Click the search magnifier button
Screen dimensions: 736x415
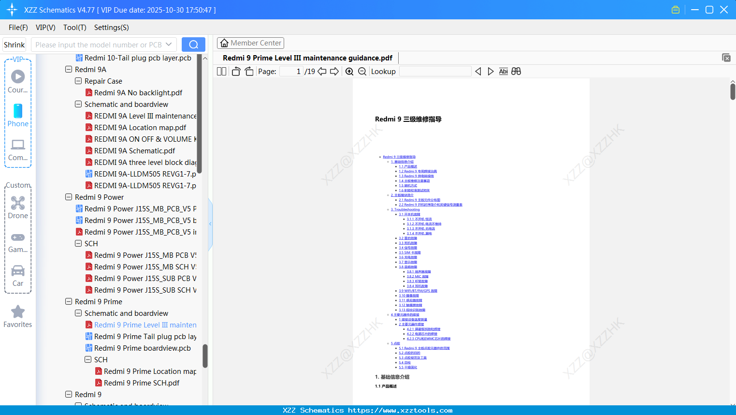pyautogui.click(x=193, y=44)
